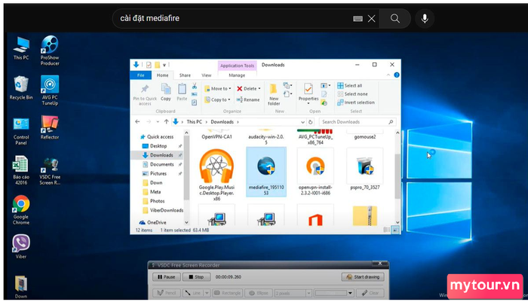This screenshot has height=305, width=528.
Task: Open the Recycle Bin icon
Action: [x=21, y=88]
